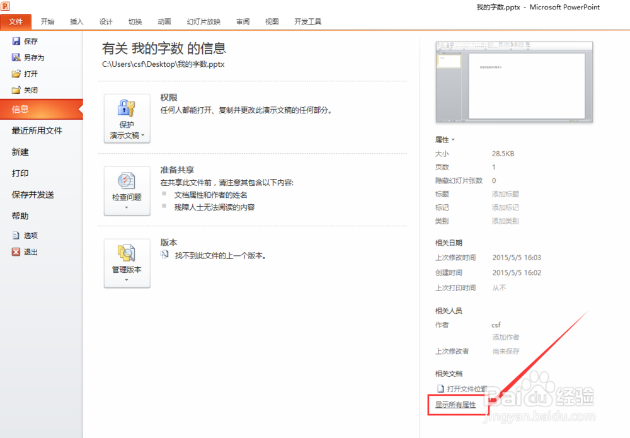Click the 准备共享 prepare for sharing heading
Screen dimensions: 630x438
click(x=177, y=170)
